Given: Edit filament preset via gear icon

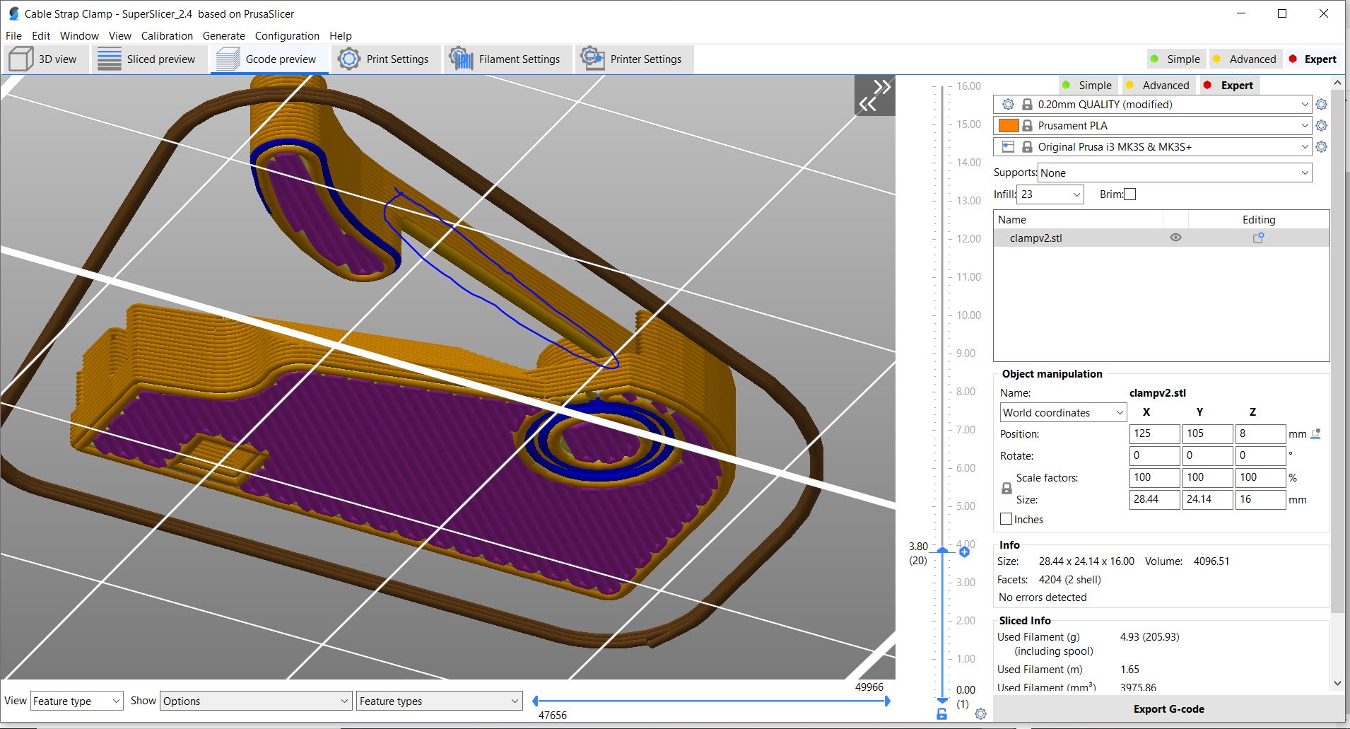Looking at the screenshot, I should point(1321,126).
